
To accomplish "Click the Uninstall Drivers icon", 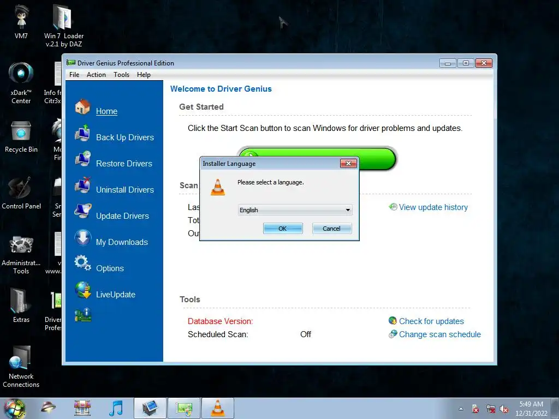I will [83, 185].
